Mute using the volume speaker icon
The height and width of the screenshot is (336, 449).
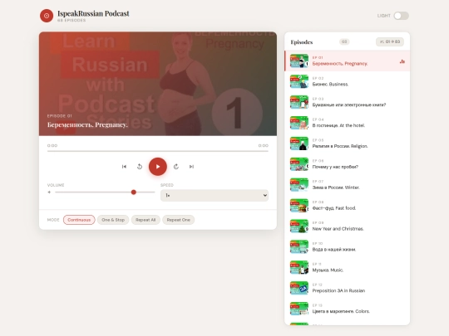pyautogui.click(x=49, y=192)
